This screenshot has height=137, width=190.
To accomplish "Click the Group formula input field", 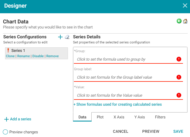I will coord(128,59).
